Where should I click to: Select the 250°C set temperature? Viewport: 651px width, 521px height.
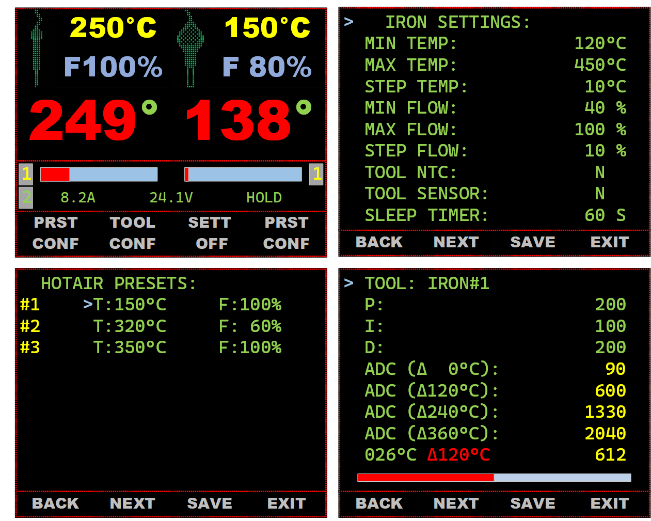coord(113,28)
